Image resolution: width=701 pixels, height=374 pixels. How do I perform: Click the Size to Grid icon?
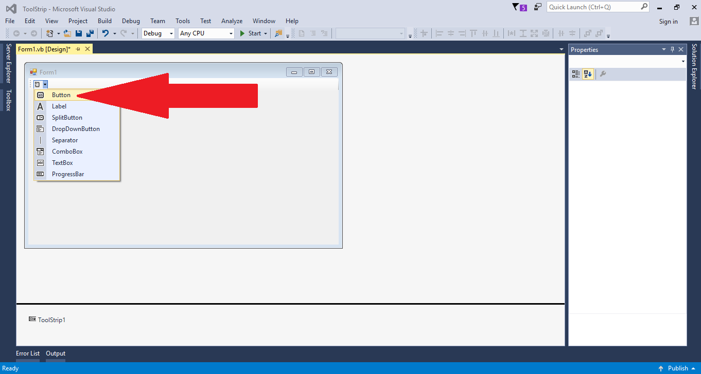pyautogui.click(x=546, y=33)
